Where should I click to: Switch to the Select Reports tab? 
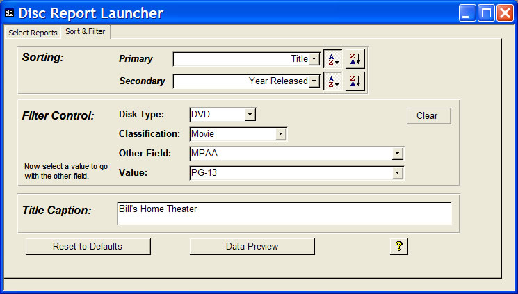(33, 33)
